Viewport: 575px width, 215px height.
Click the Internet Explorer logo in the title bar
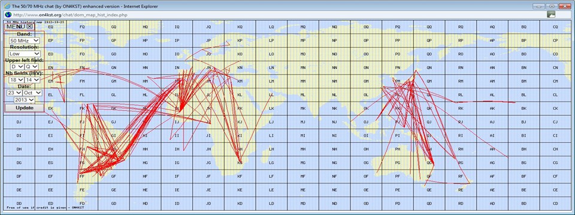point(7,5)
